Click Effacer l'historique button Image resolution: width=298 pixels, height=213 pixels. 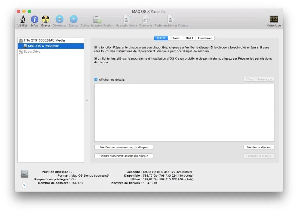(x=259, y=79)
